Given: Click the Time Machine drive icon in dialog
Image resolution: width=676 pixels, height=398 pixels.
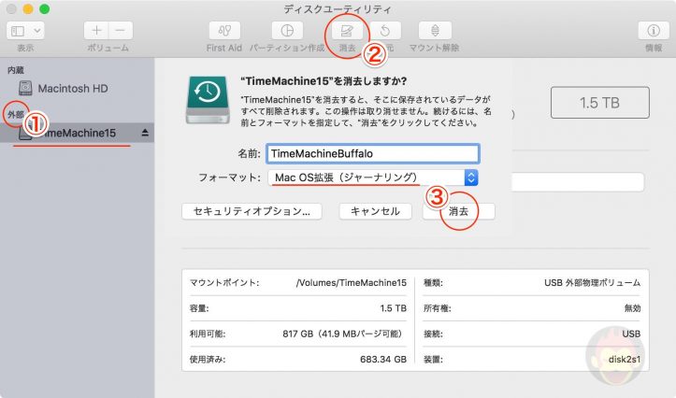Looking at the screenshot, I should 208,100.
